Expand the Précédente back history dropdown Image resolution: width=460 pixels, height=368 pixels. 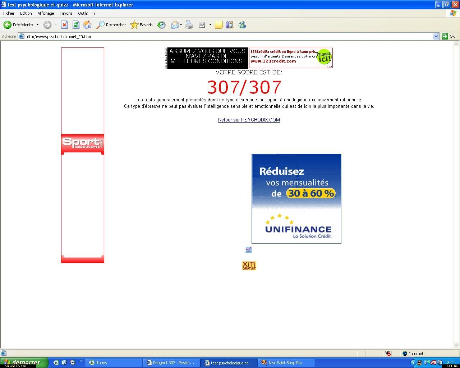pyautogui.click(x=37, y=25)
